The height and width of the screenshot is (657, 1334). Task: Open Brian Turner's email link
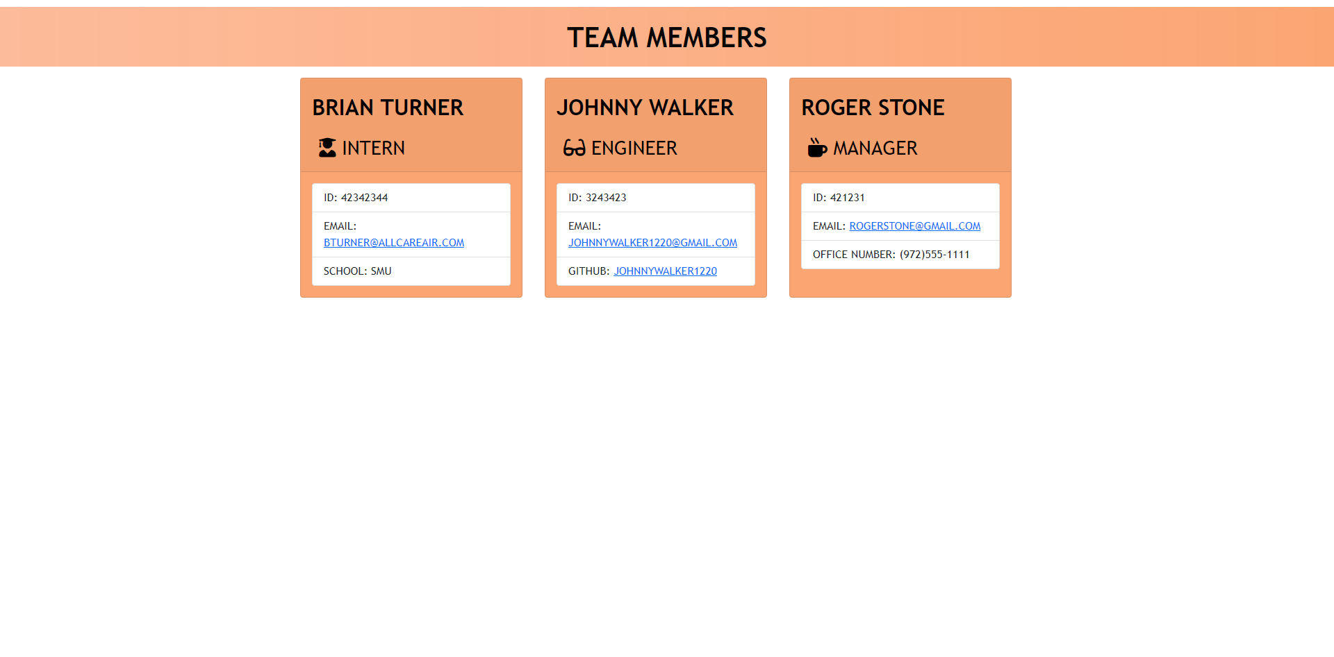(394, 242)
